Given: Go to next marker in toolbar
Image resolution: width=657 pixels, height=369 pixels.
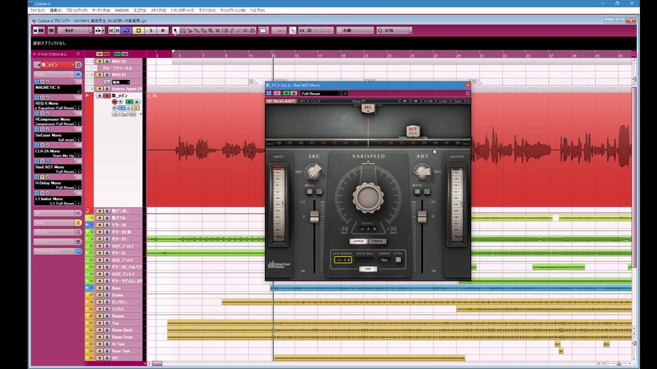Looking at the screenshot, I should tap(117, 31).
